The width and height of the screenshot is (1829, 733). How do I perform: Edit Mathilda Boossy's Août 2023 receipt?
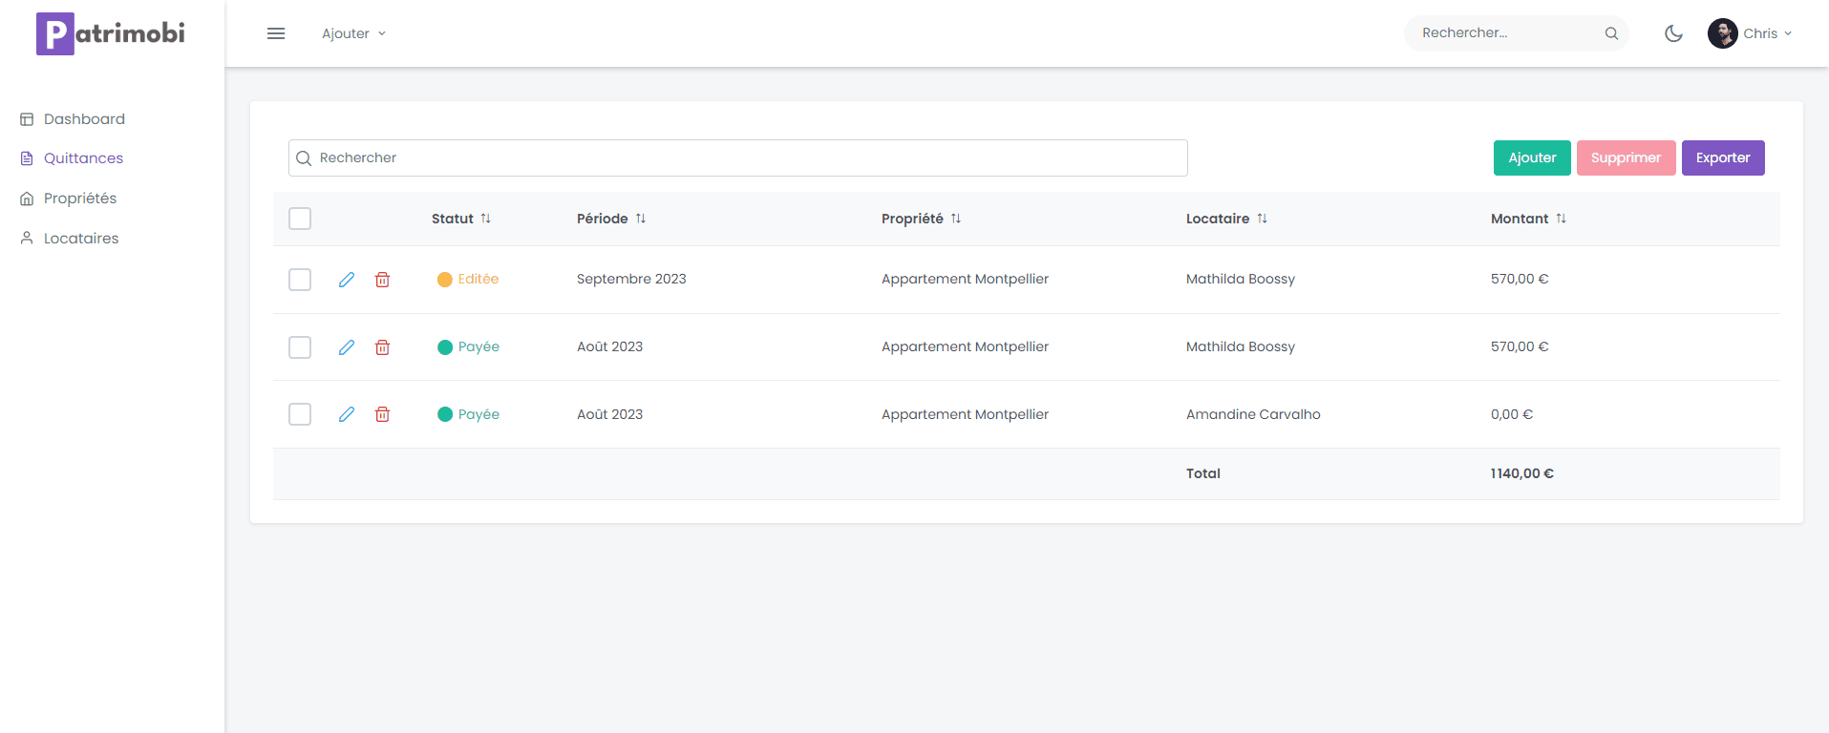point(347,347)
